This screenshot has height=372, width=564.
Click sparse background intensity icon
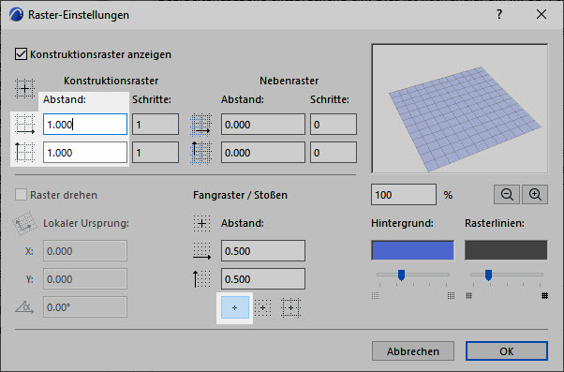click(x=375, y=296)
